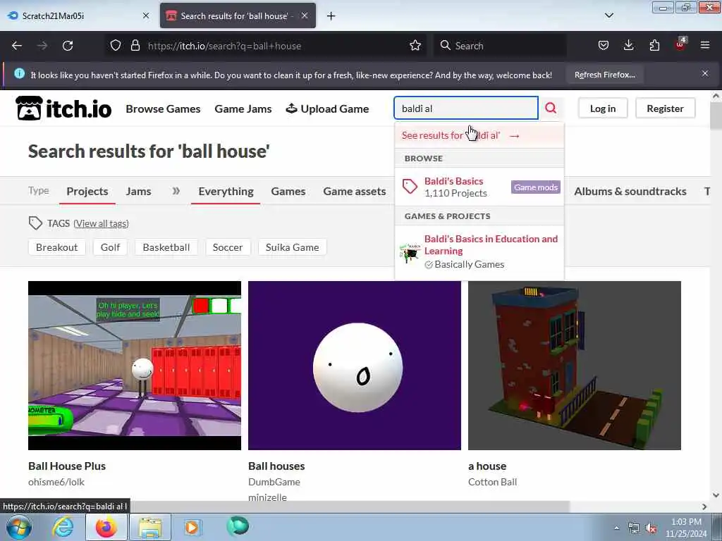Select the Game assets filter tab
The width and height of the screenshot is (722, 541).
pyautogui.click(x=354, y=192)
